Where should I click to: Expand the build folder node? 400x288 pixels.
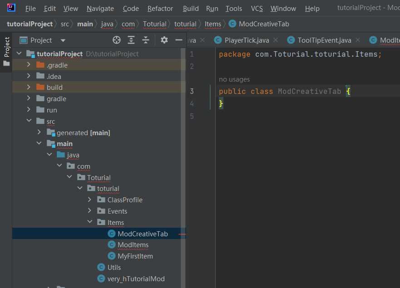point(29,87)
